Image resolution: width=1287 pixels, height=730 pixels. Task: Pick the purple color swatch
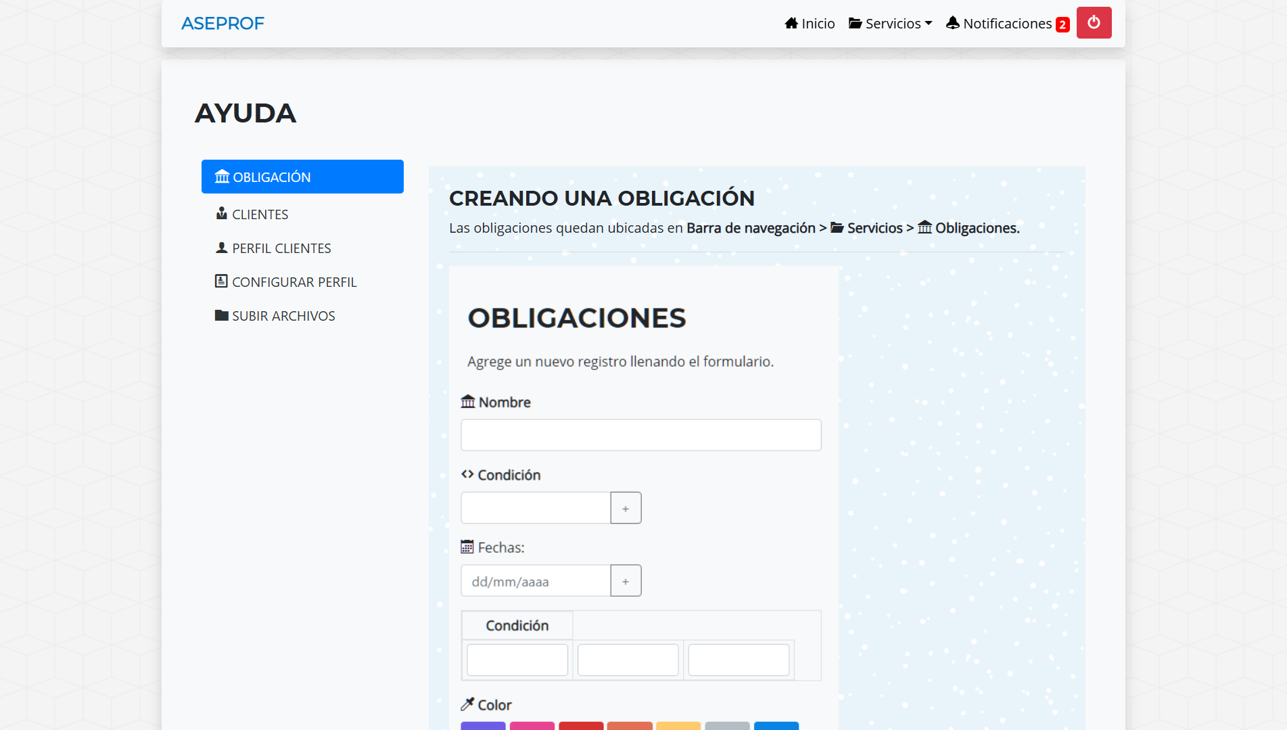pyautogui.click(x=483, y=726)
